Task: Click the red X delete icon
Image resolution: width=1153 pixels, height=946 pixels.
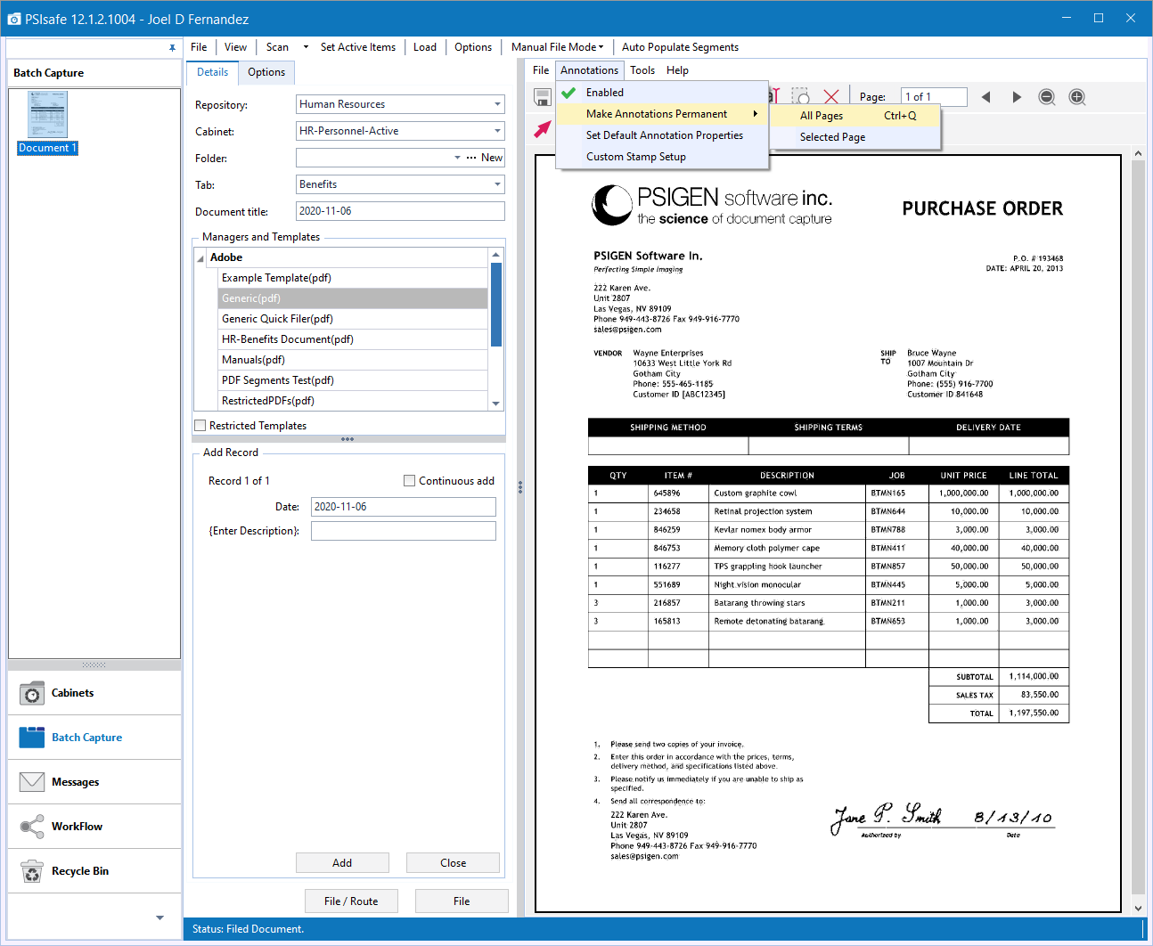Action: click(x=831, y=97)
